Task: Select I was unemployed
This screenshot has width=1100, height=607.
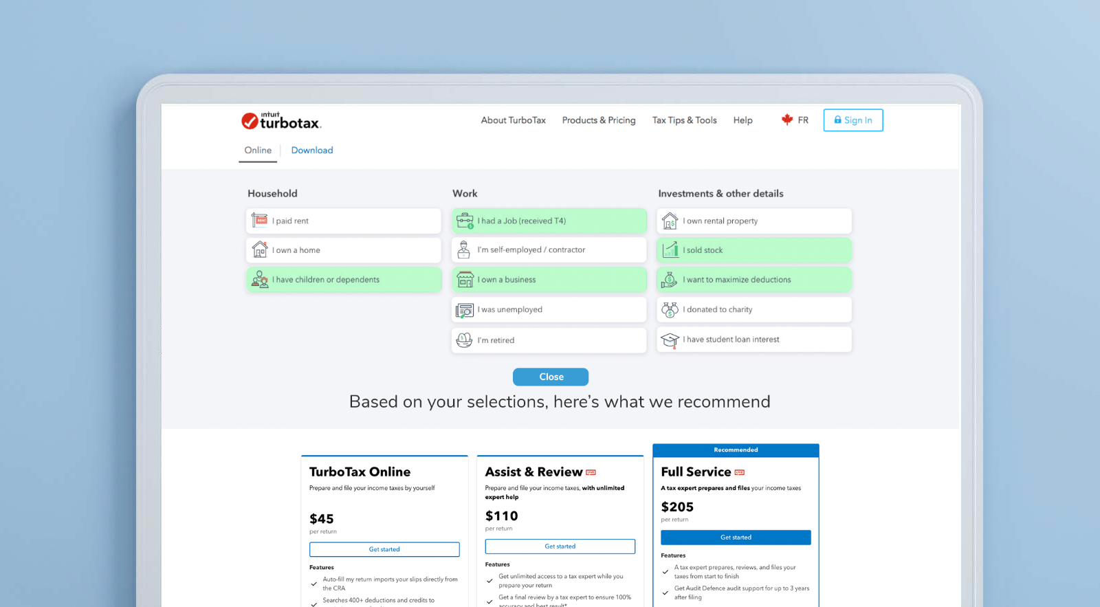Action: [x=549, y=309]
